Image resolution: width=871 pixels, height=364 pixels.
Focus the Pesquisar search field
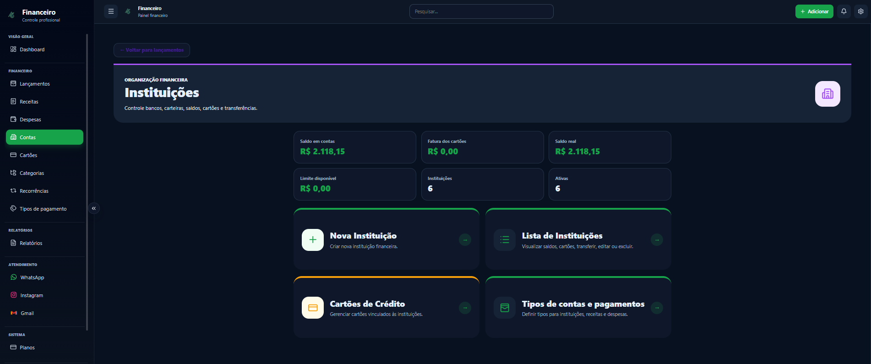pos(481,11)
